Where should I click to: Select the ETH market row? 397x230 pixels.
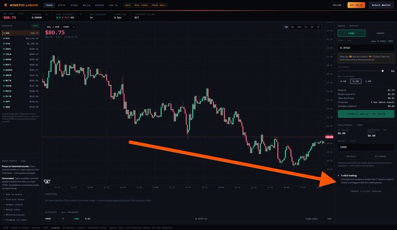click(21, 44)
